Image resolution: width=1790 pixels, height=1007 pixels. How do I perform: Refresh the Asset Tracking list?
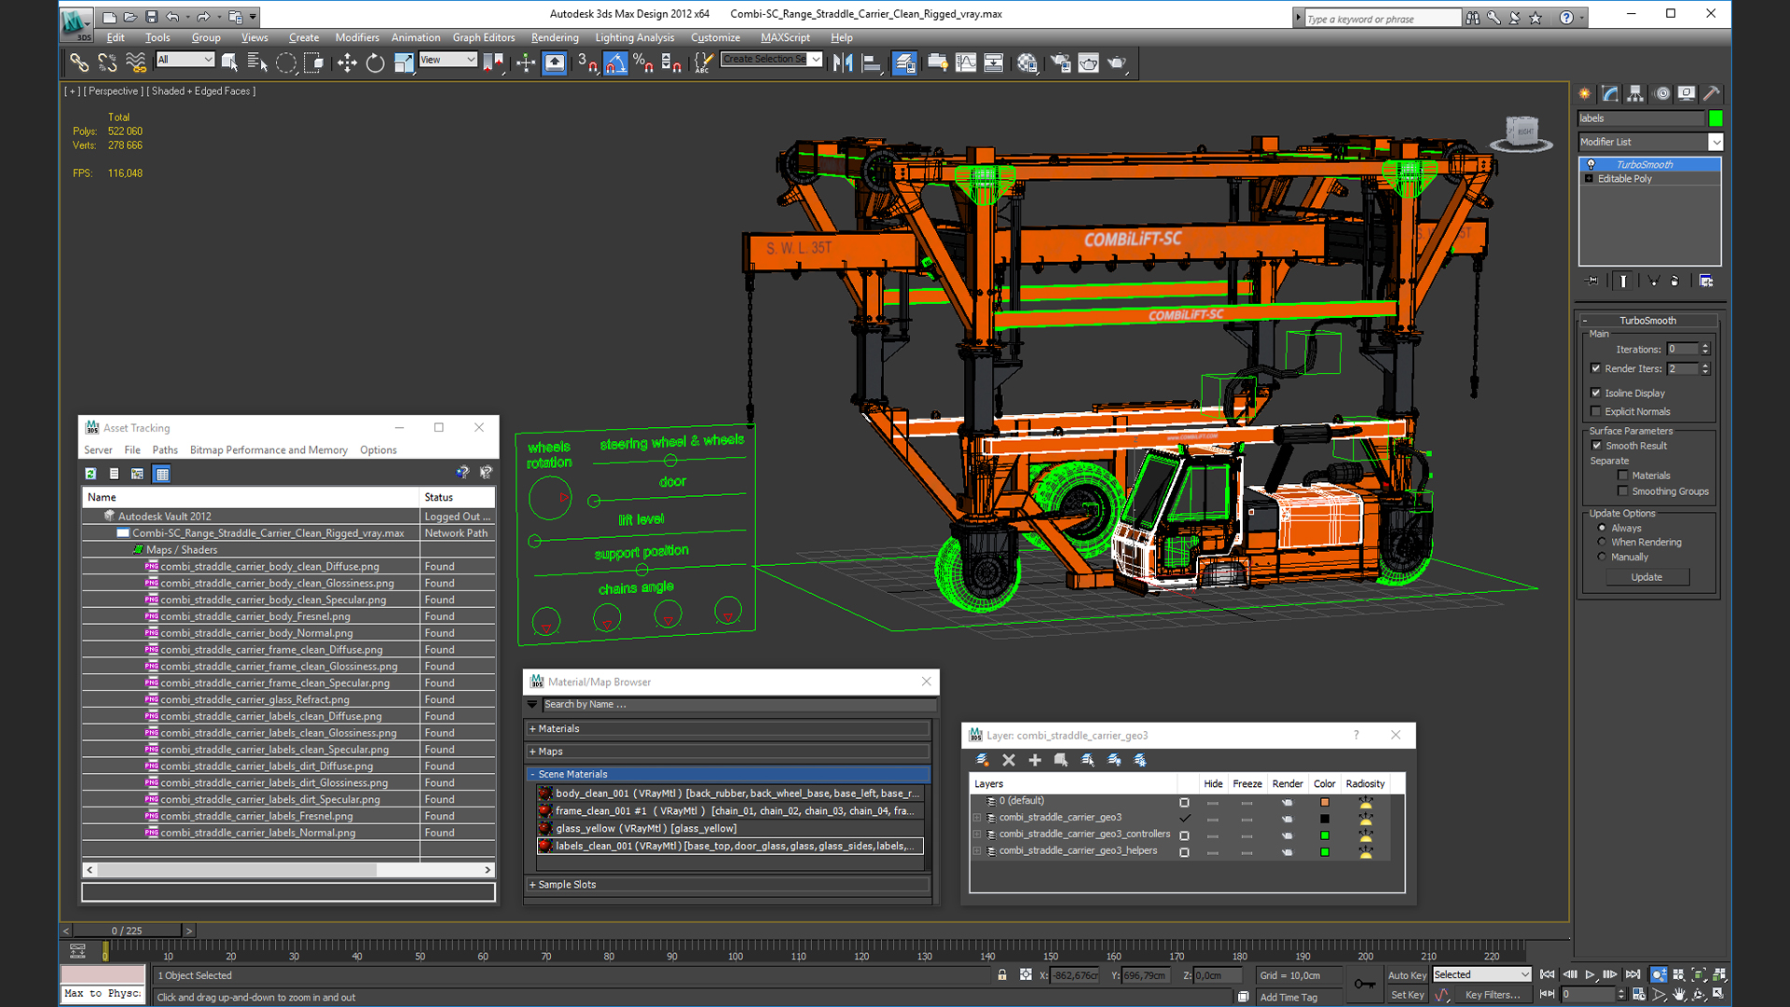click(x=90, y=474)
